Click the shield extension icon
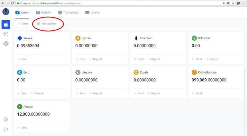This screenshot has height=136, width=247. pos(239,3)
